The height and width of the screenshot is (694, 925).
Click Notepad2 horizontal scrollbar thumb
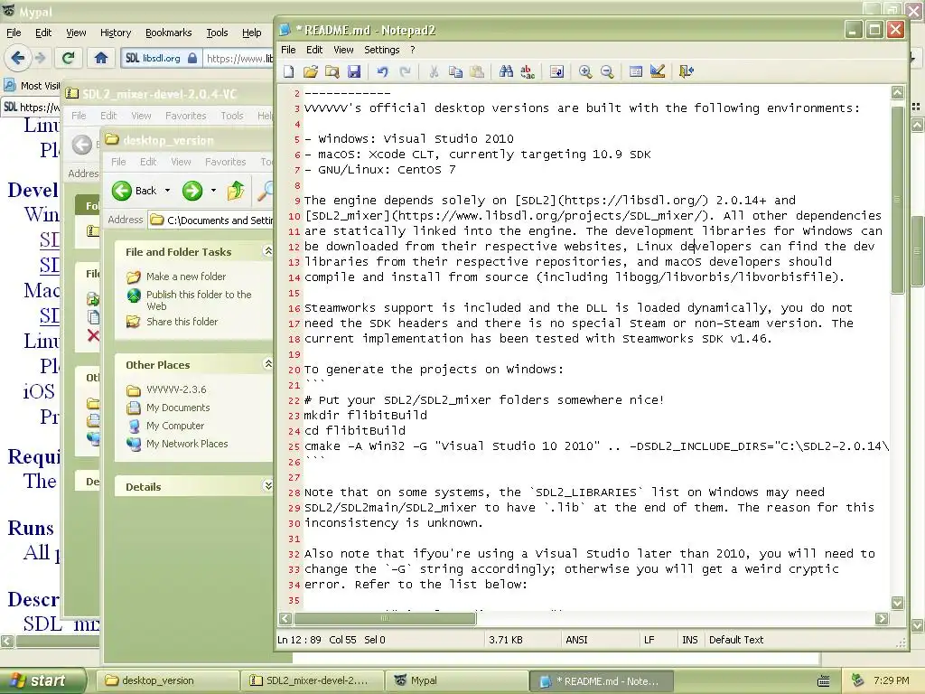pyautogui.click(x=385, y=618)
